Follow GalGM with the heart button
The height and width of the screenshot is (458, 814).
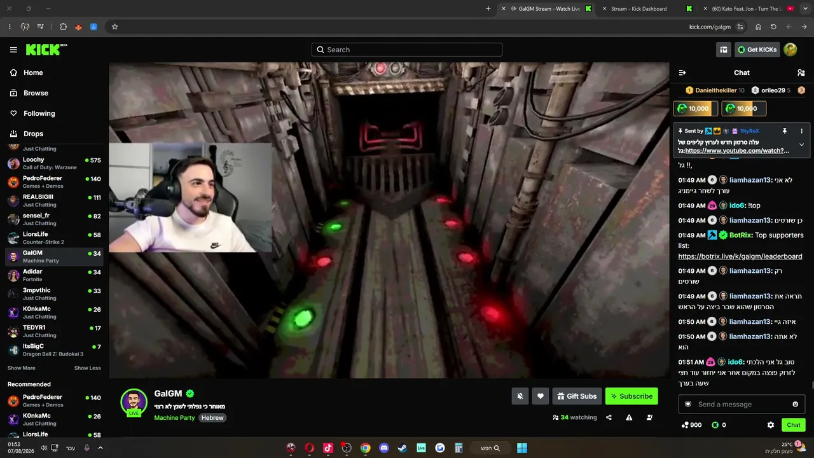coord(541,396)
